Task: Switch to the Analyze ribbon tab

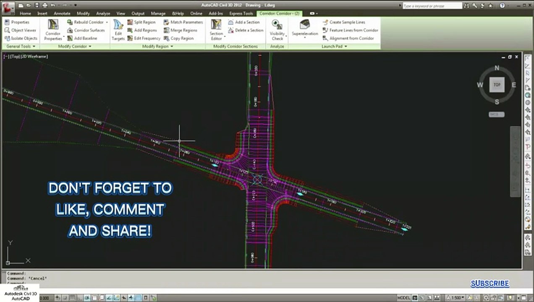Action: (103, 13)
